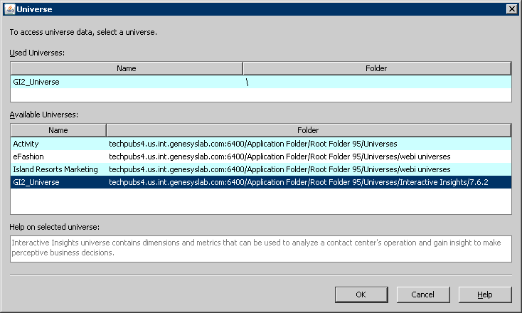Click the Activity universe folder path
Image resolution: width=522 pixels, height=313 pixels.
click(x=252, y=144)
